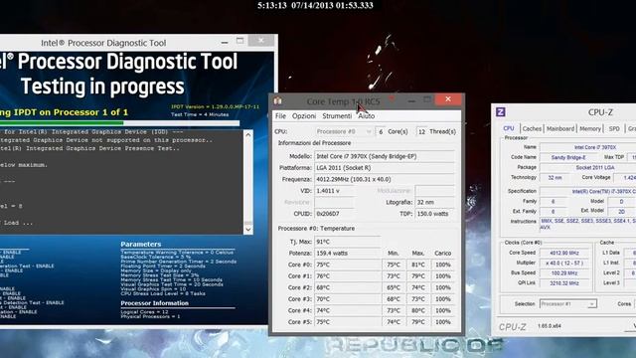Screen dimensions: 636x358
Task: Click the Core Temp thermometer title icon
Action: coord(278,100)
